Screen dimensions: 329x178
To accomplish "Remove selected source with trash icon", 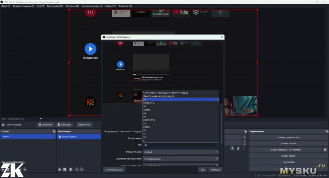I will 65,169.
